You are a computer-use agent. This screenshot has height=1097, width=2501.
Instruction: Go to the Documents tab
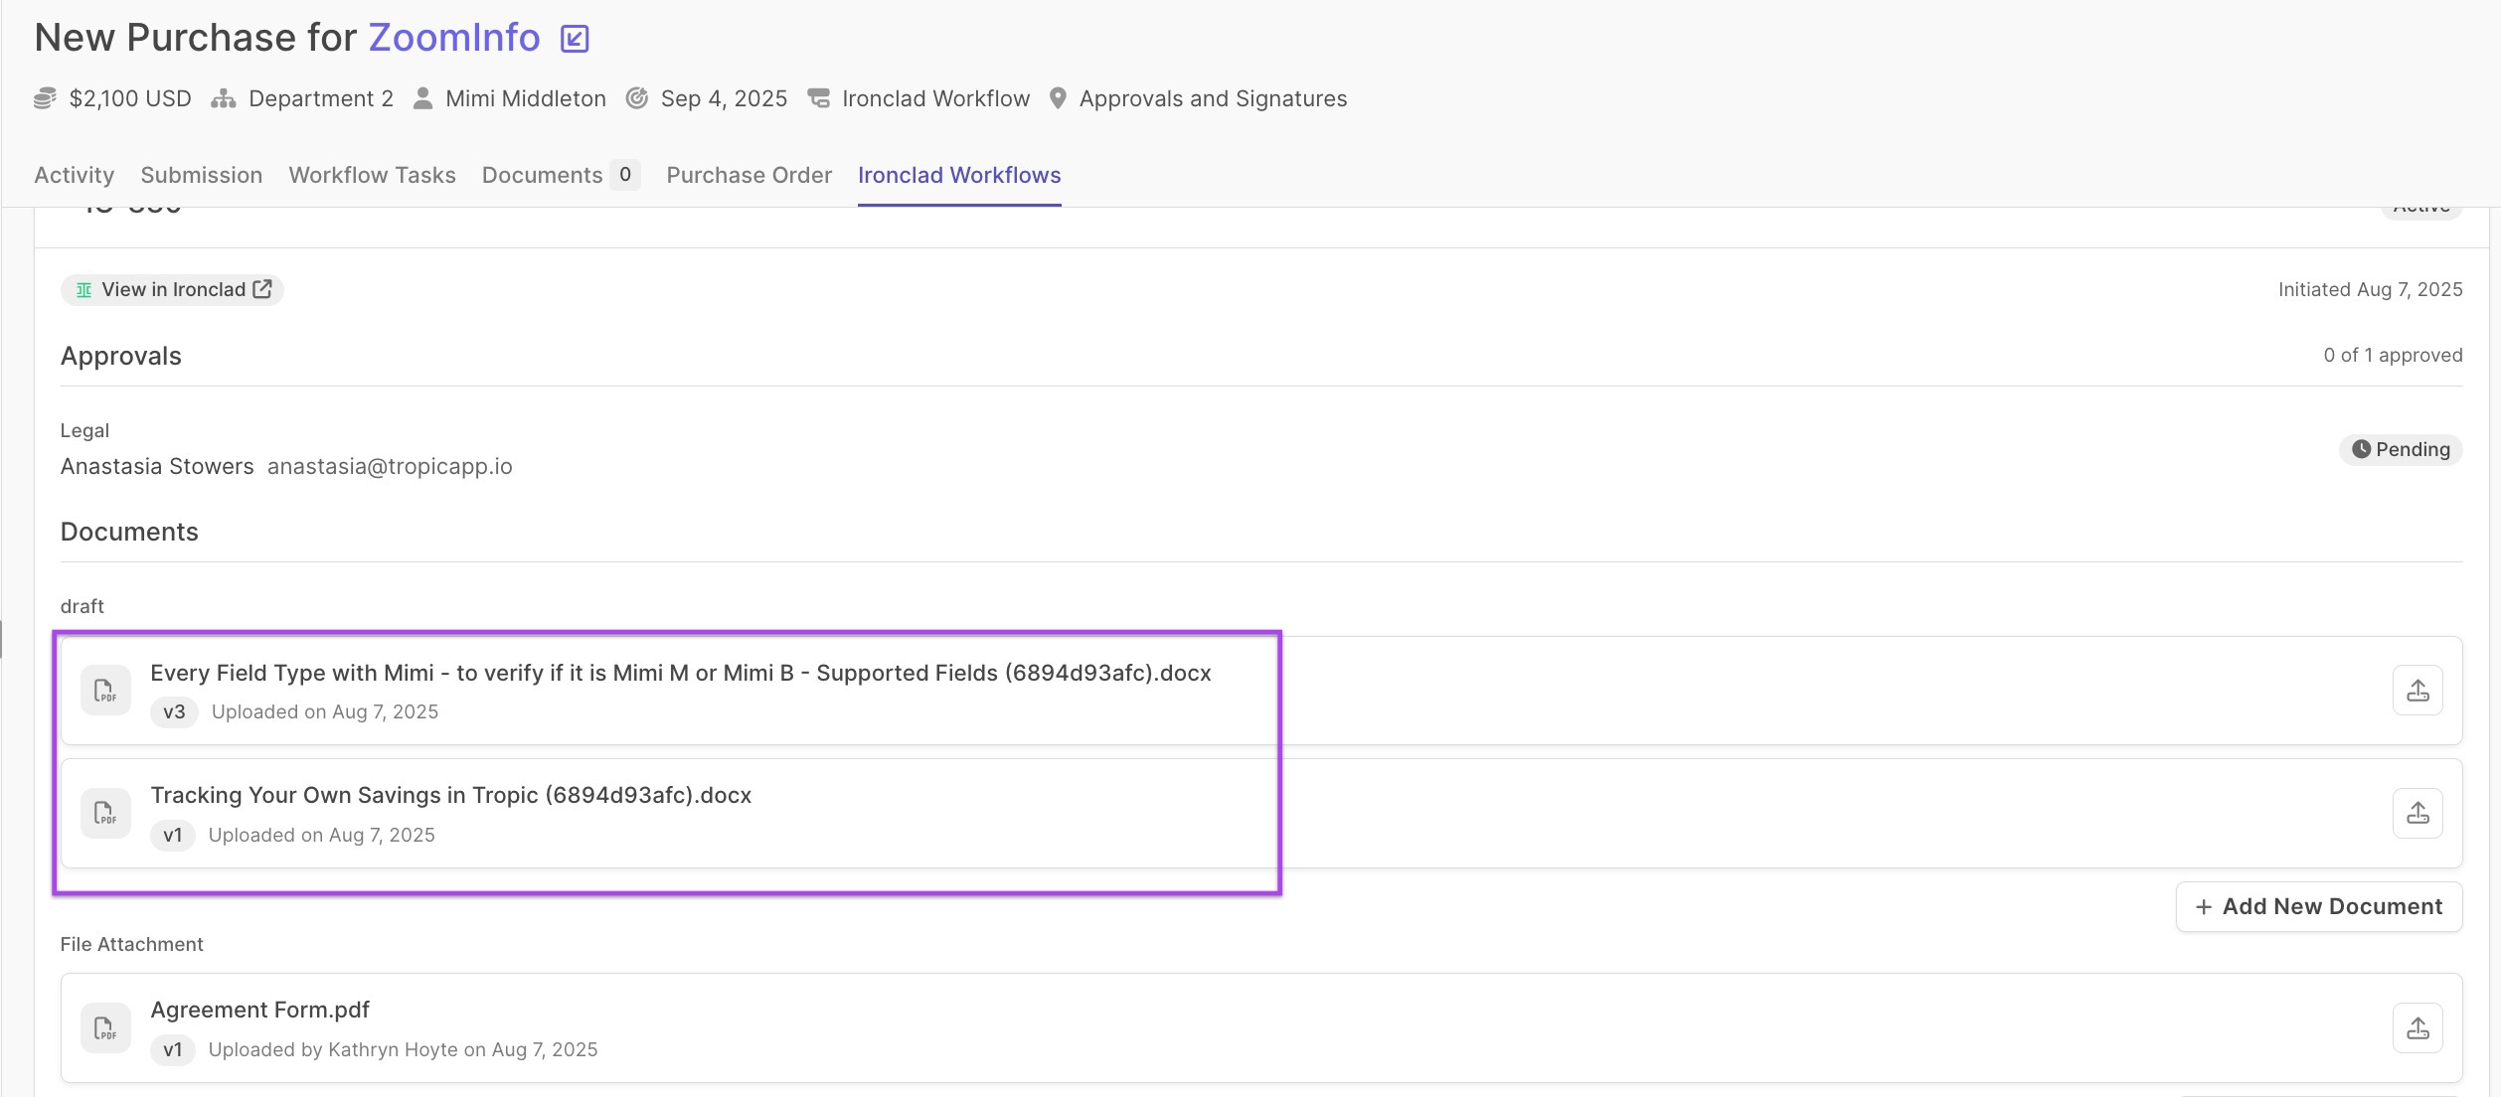543,175
